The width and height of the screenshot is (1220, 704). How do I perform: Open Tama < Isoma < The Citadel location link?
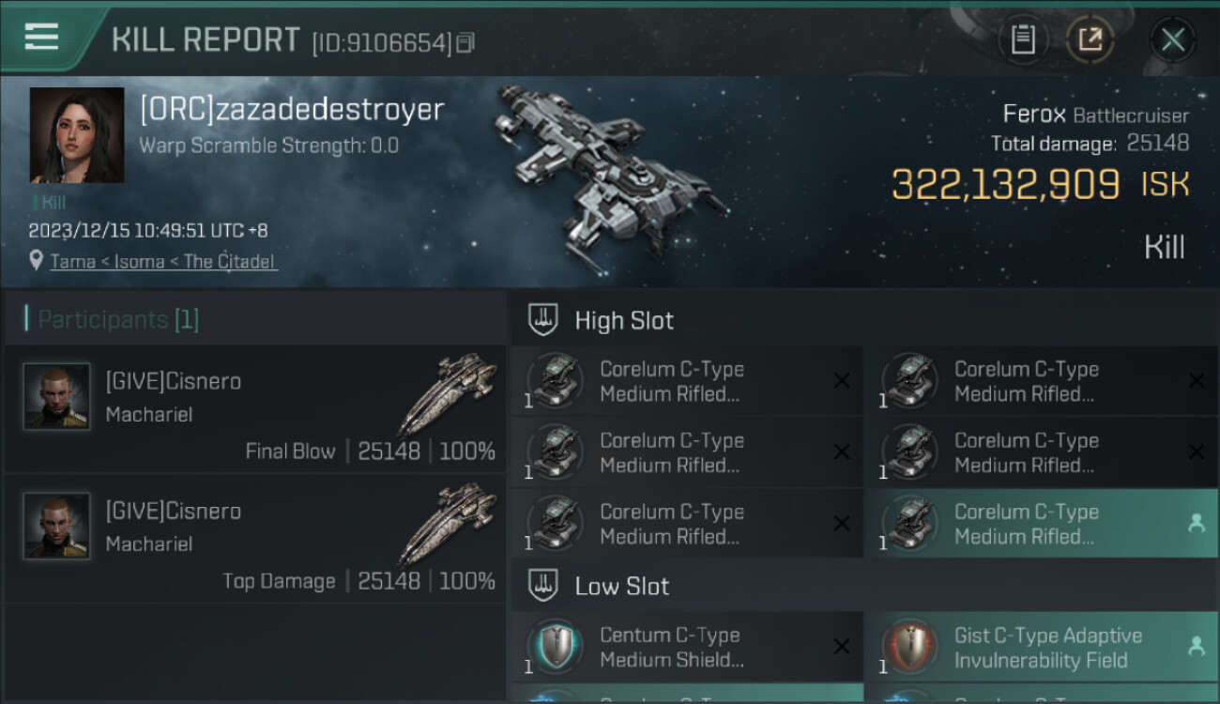coord(163,262)
